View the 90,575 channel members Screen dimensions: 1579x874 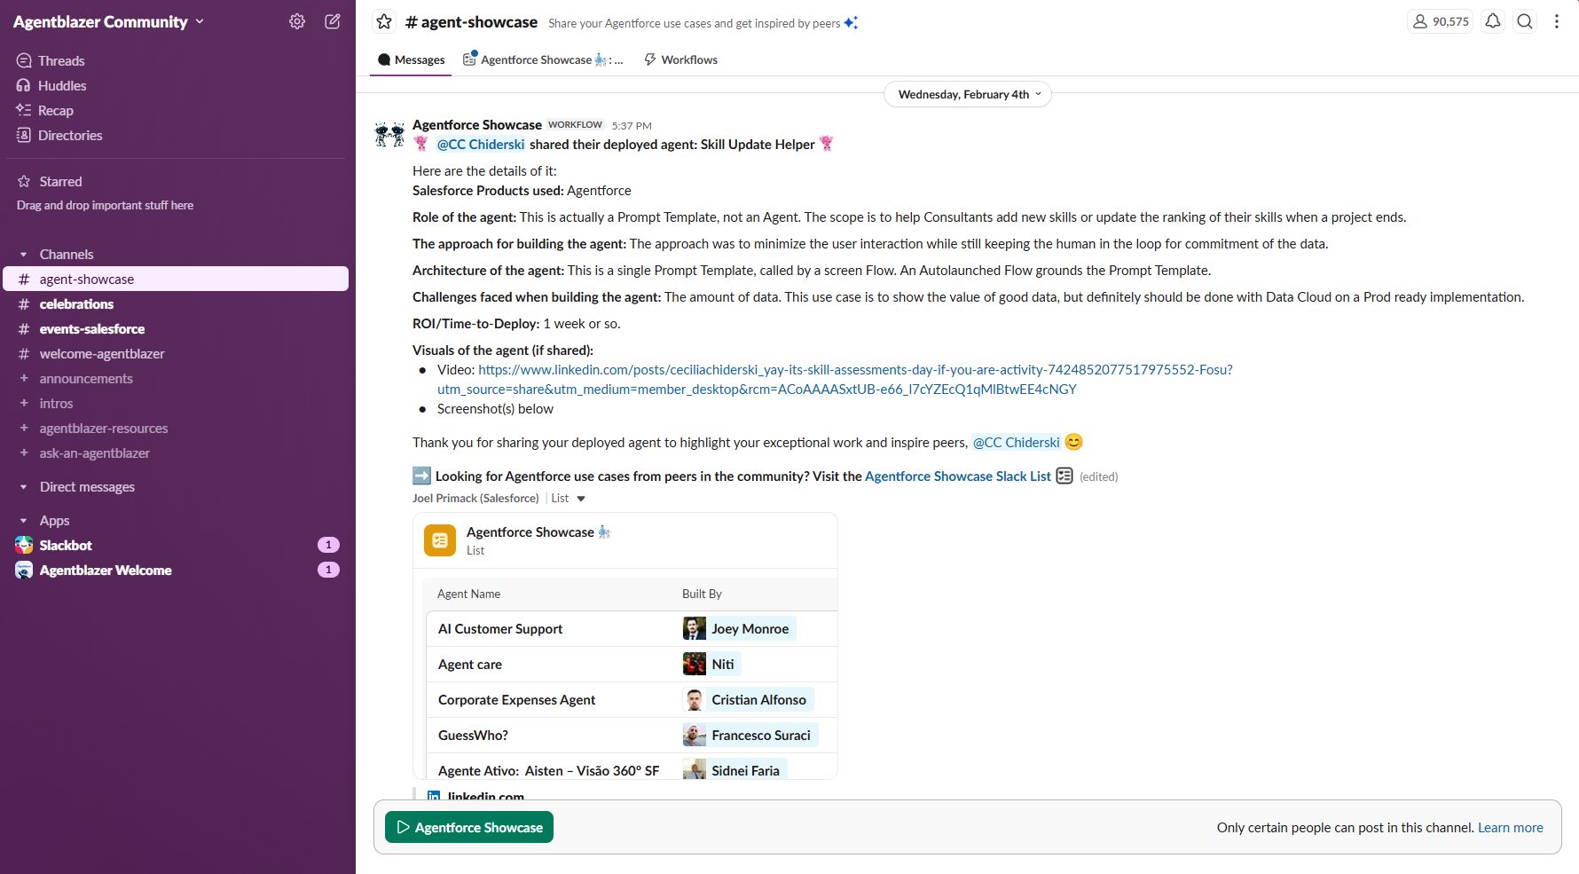pyautogui.click(x=1441, y=21)
